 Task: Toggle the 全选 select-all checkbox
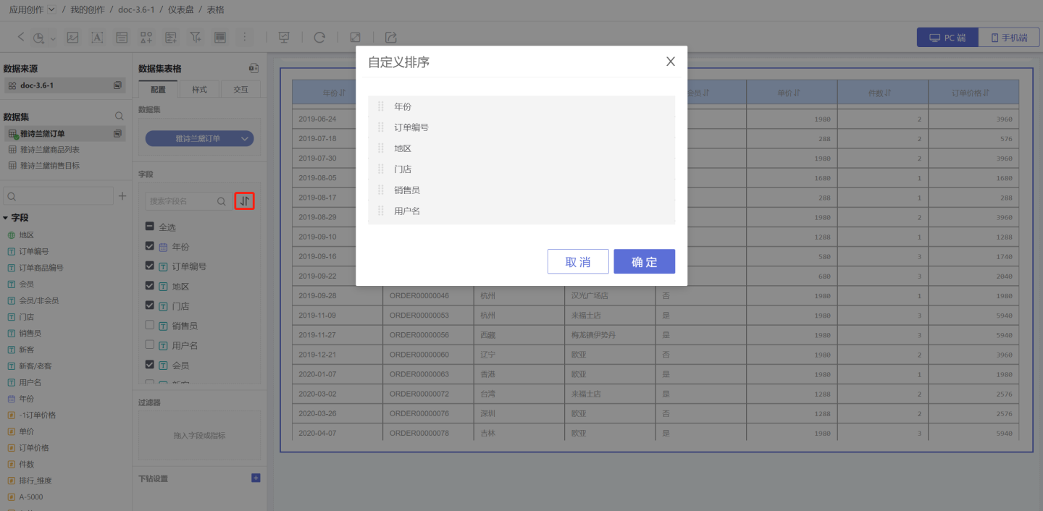[x=150, y=227]
